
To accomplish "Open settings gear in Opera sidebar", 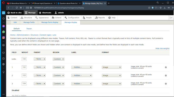I will point(4,64).
